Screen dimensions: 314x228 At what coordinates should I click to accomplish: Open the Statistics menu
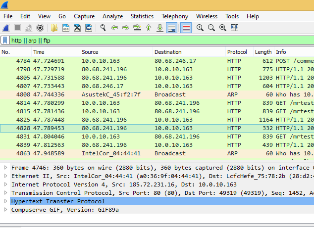(x=142, y=16)
